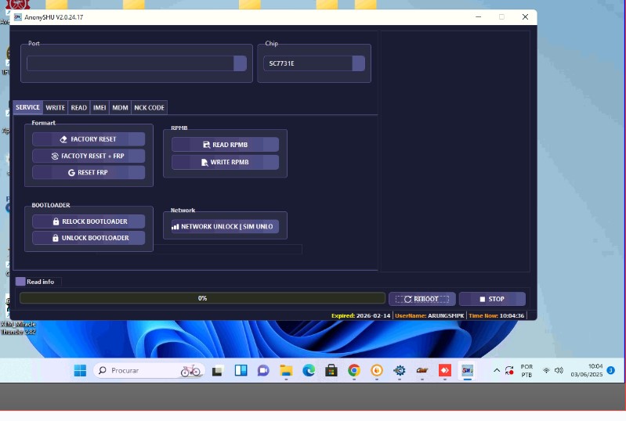The image size is (626, 421).
Task: Select the MDM tab
Action: click(120, 108)
